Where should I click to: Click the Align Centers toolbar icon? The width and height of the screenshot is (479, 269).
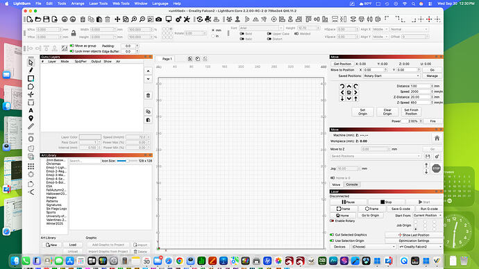tap(274, 19)
